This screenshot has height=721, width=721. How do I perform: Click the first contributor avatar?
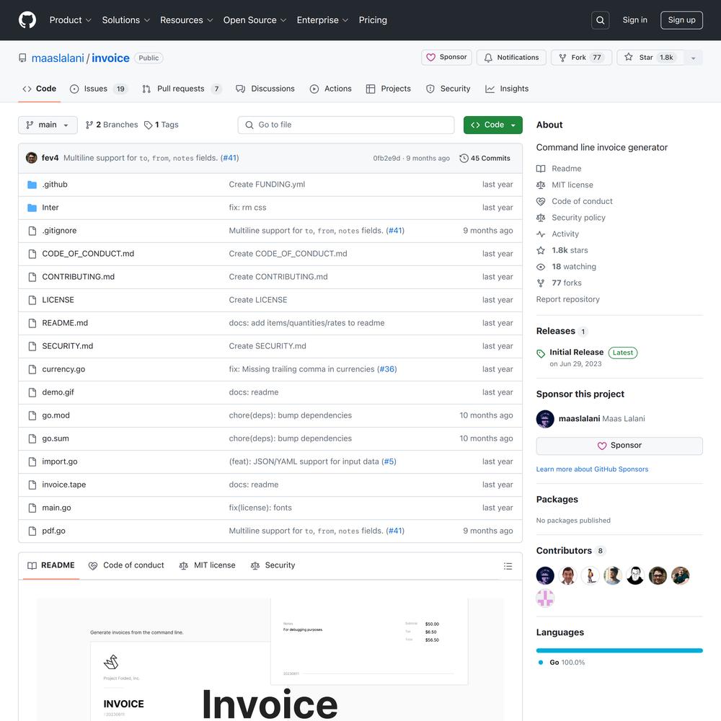[x=545, y=575]
